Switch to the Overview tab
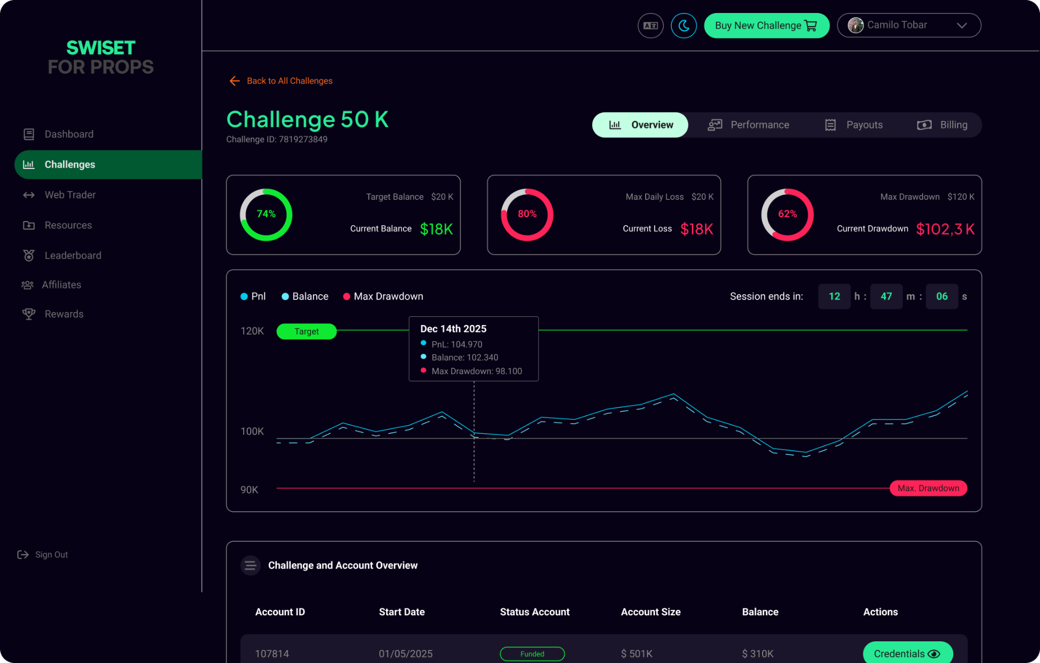1040x663 pixels. tap(640, 125)
